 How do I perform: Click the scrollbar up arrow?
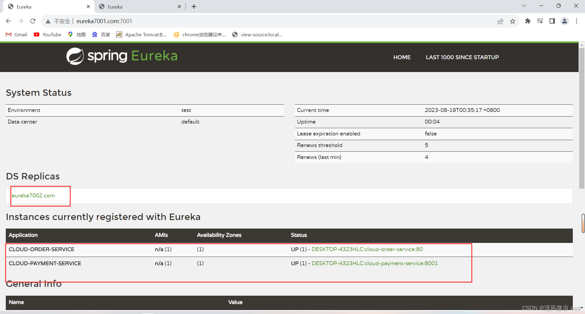[582, 45]
